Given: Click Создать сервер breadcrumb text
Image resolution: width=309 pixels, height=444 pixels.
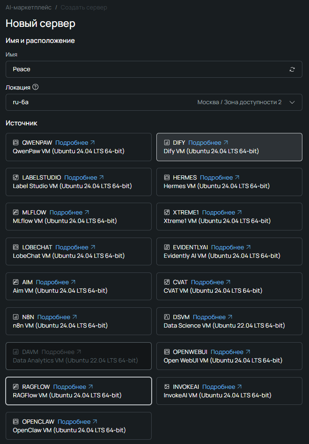Looking at the screenshot, I should pyautogui.click(x=84, y=8).
